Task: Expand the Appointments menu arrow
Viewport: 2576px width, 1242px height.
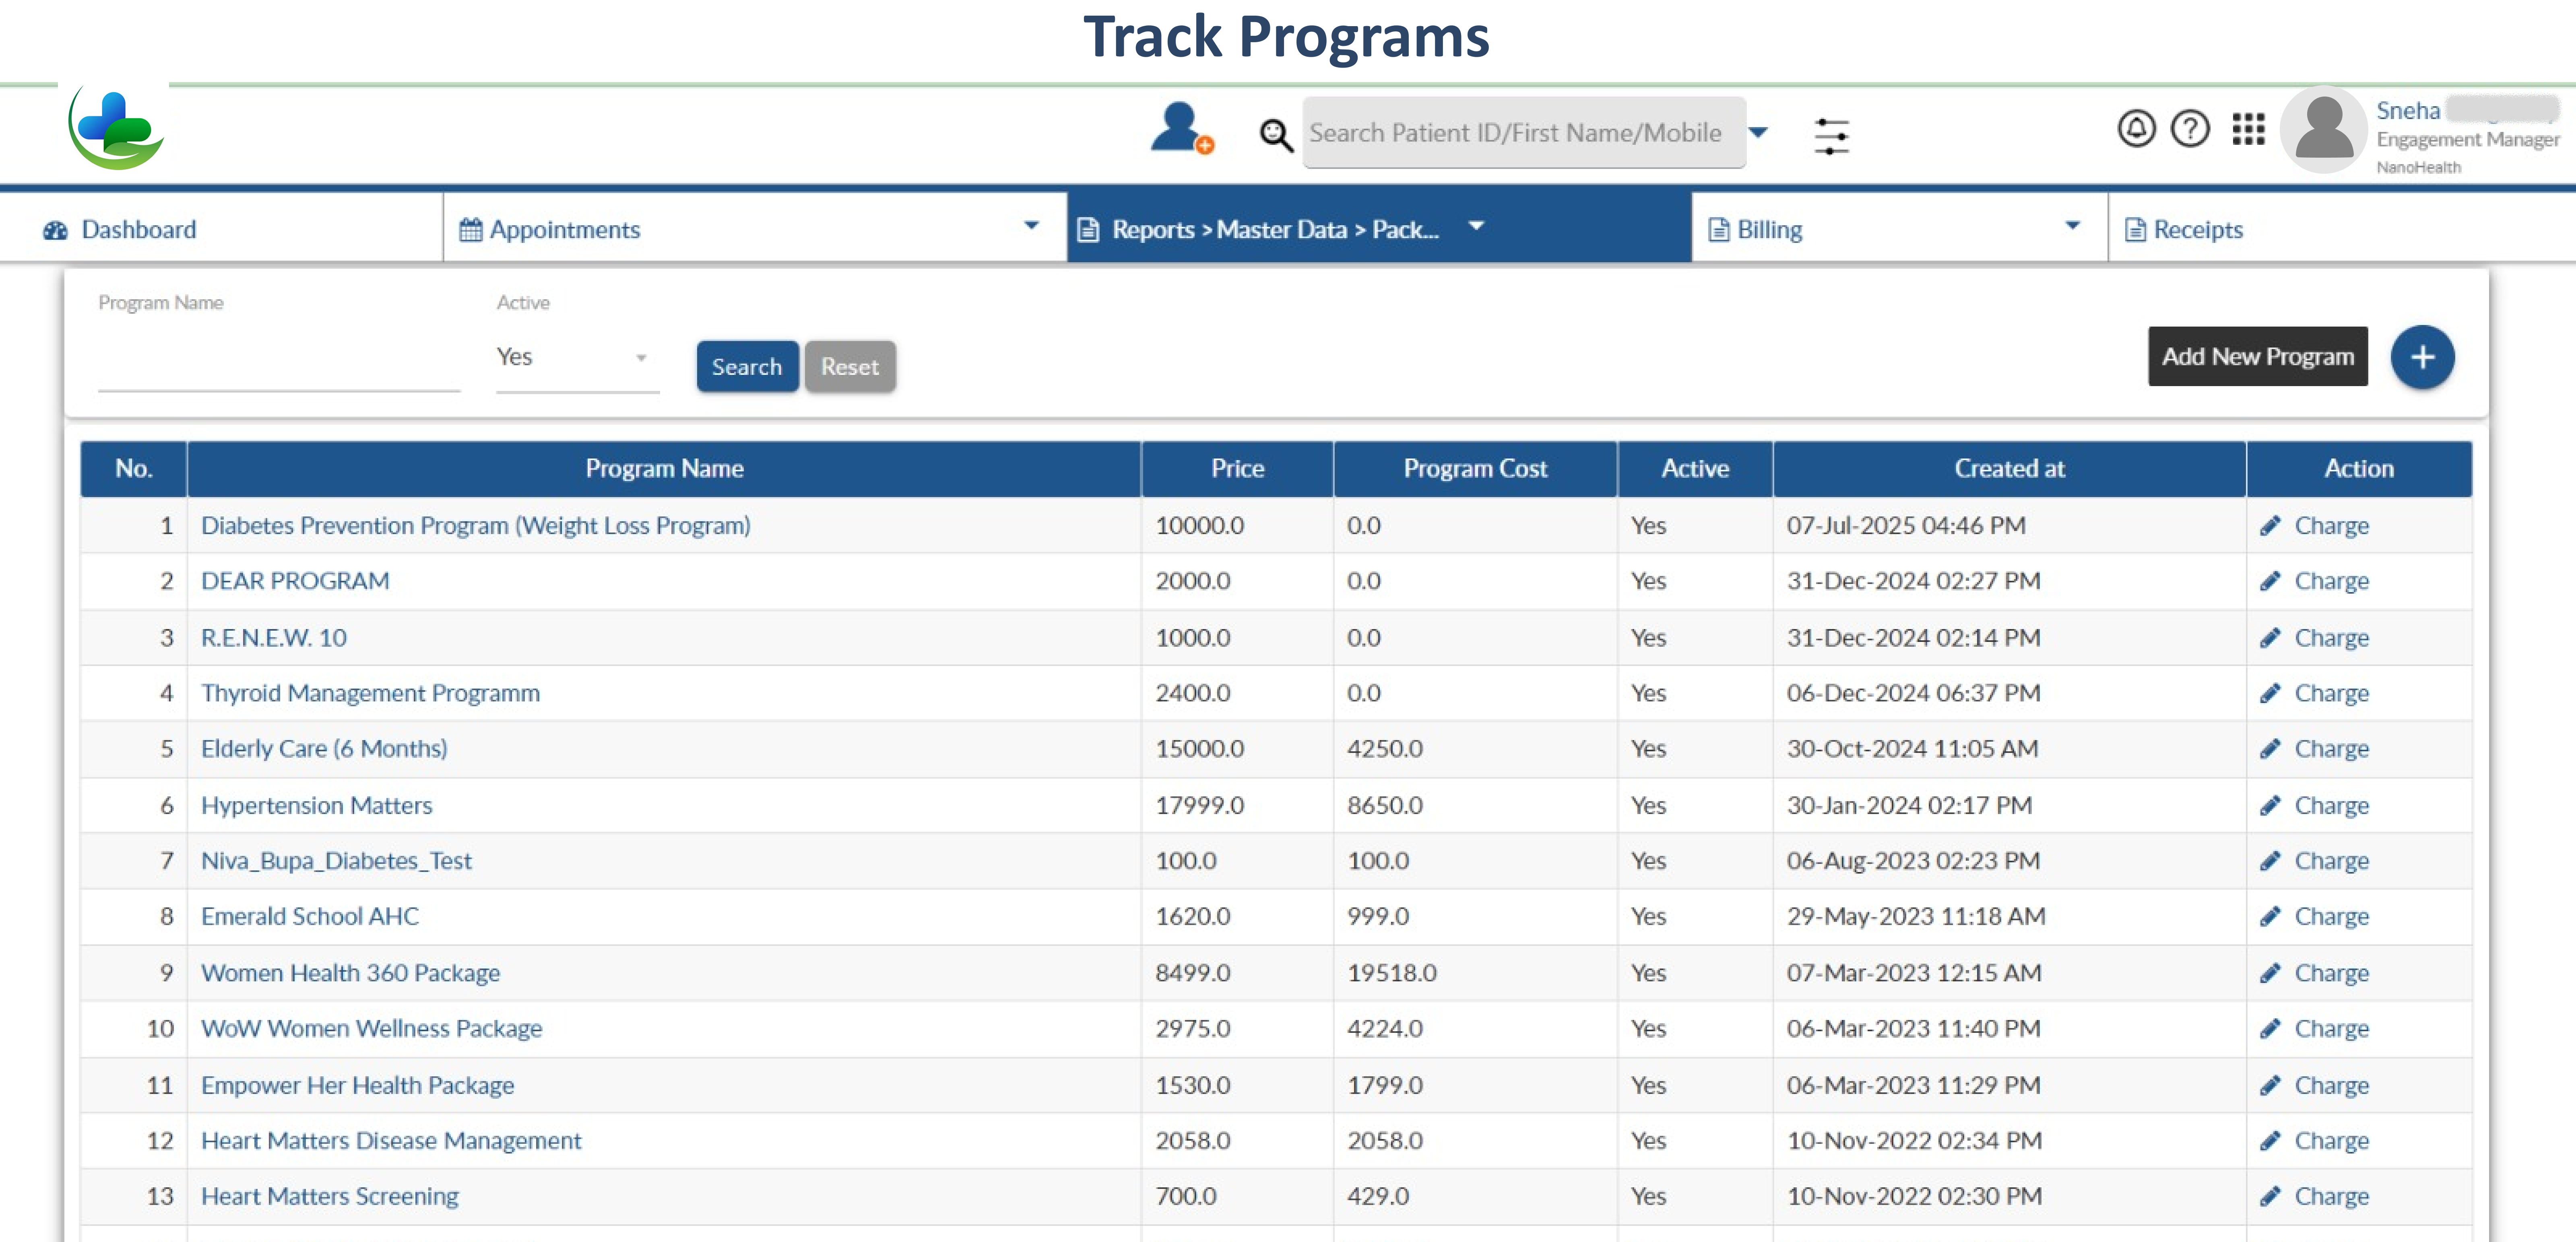Action: click(1031, 226)
